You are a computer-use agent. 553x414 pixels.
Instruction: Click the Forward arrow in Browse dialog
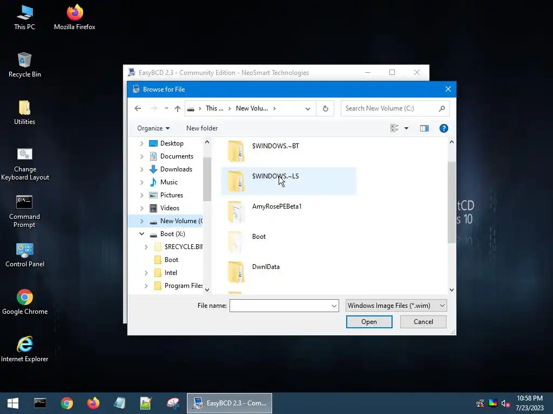click(153, 108)
